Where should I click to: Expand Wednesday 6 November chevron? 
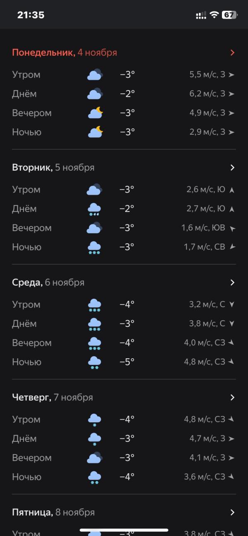pos(232,282)
